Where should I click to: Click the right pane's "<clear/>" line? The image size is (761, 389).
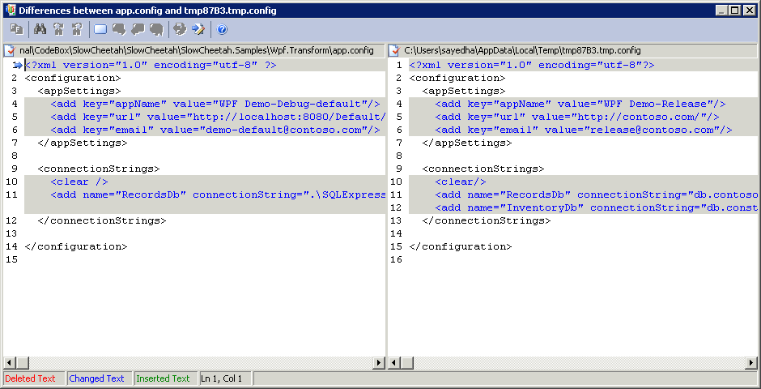pyautogui.click(x=461, y=182)
